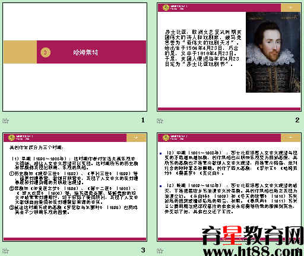The image size is (304, 256).
Task: Click slide number 1 label
Action: [x=143, y=120]
